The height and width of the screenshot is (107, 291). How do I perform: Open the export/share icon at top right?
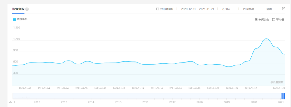point(283,9)
